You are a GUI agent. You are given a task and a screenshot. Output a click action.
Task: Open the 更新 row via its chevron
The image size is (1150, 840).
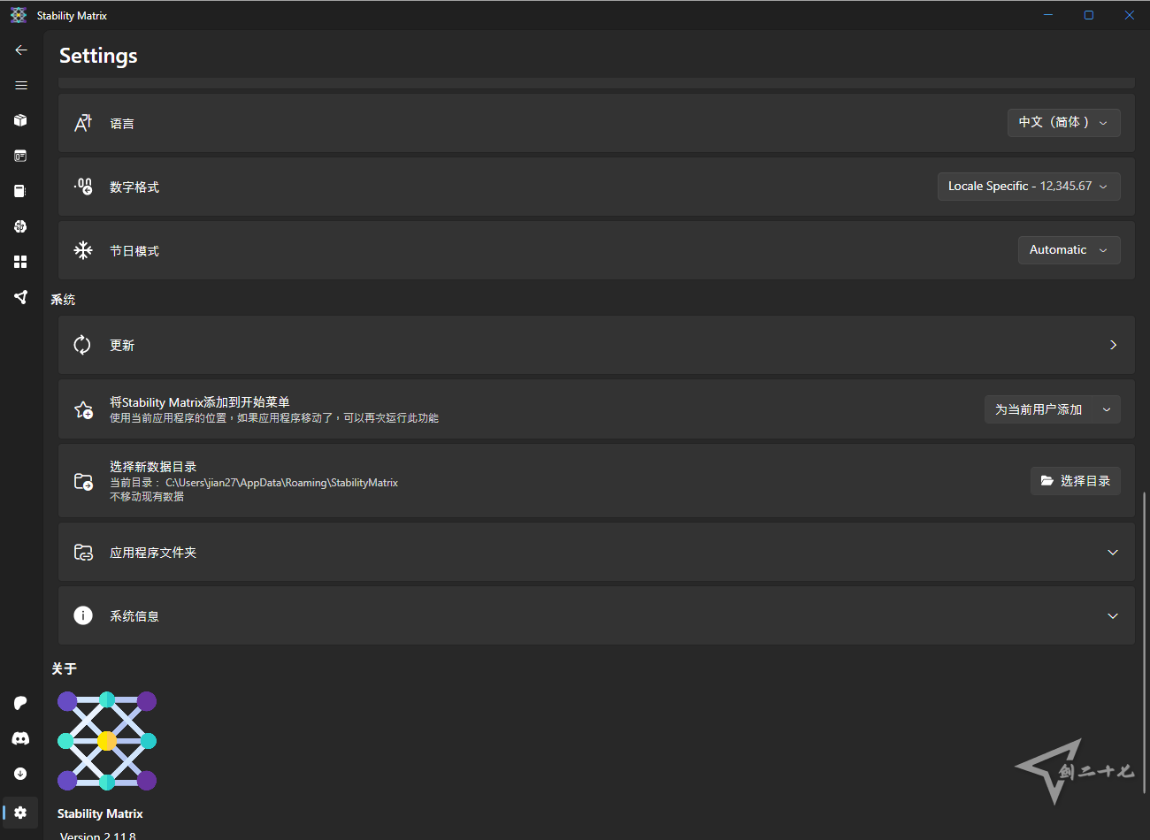(x=1113, y=345)
